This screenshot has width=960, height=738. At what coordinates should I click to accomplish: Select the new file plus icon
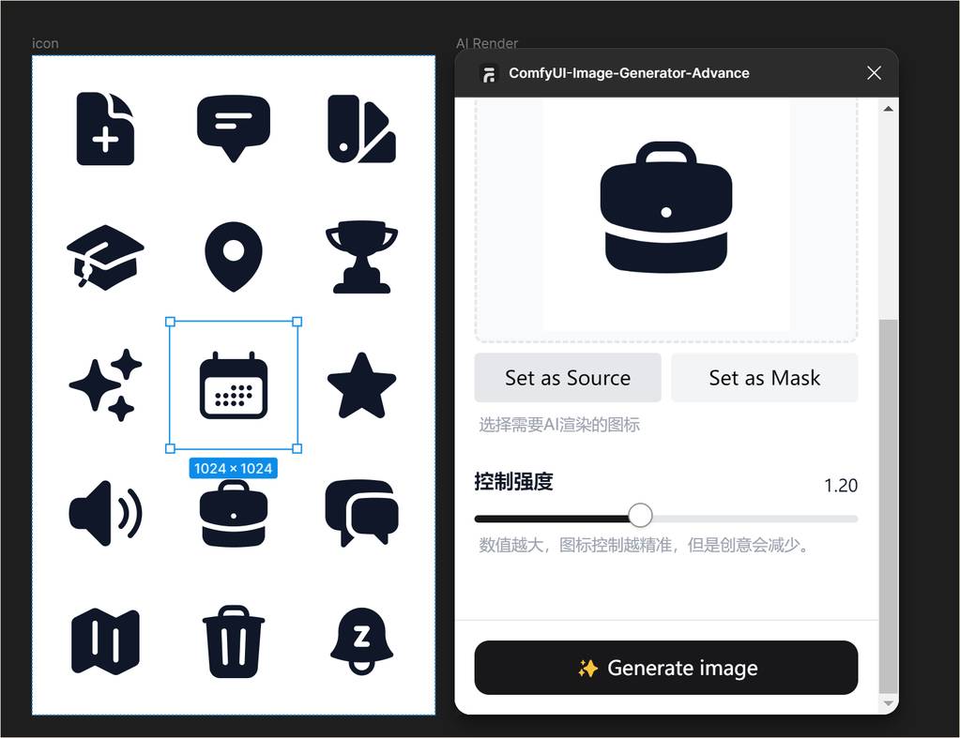click(105, 128)
